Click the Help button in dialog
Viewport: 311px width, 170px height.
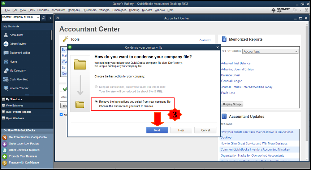181,130
